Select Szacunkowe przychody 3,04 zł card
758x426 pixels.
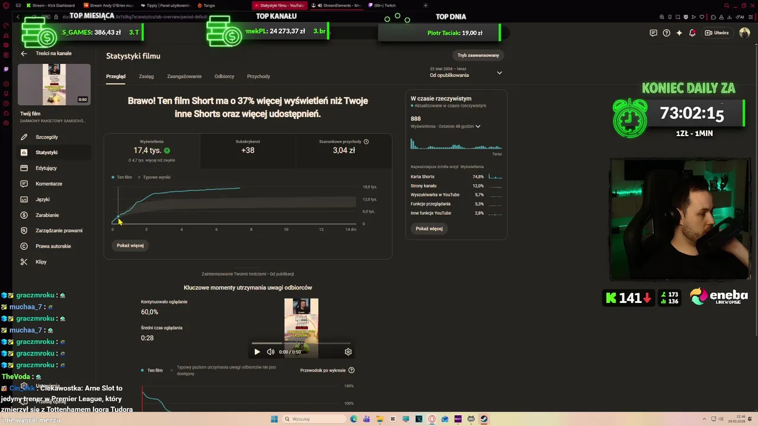[x=343, y=151]
